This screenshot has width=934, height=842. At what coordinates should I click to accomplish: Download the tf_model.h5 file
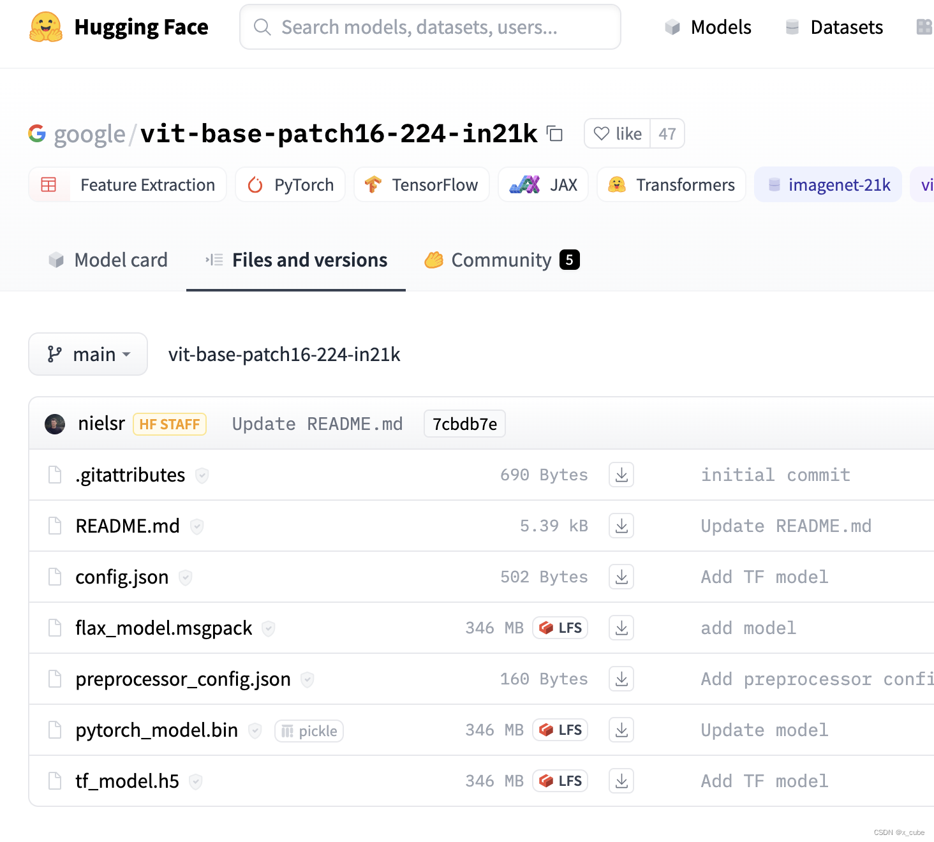click(x=621, y=781)
